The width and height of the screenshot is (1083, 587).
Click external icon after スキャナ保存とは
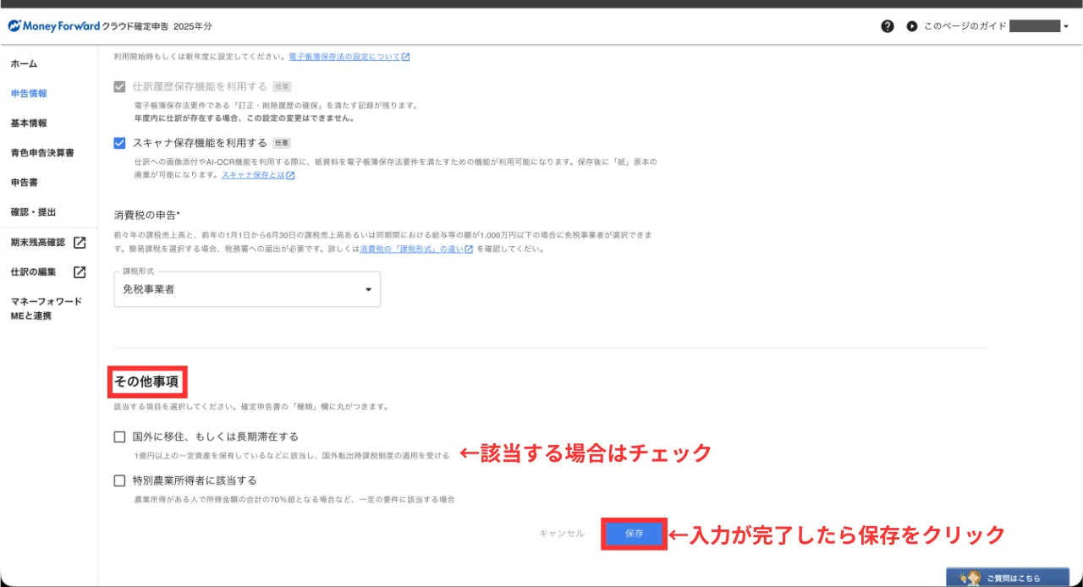coord(290,176)
